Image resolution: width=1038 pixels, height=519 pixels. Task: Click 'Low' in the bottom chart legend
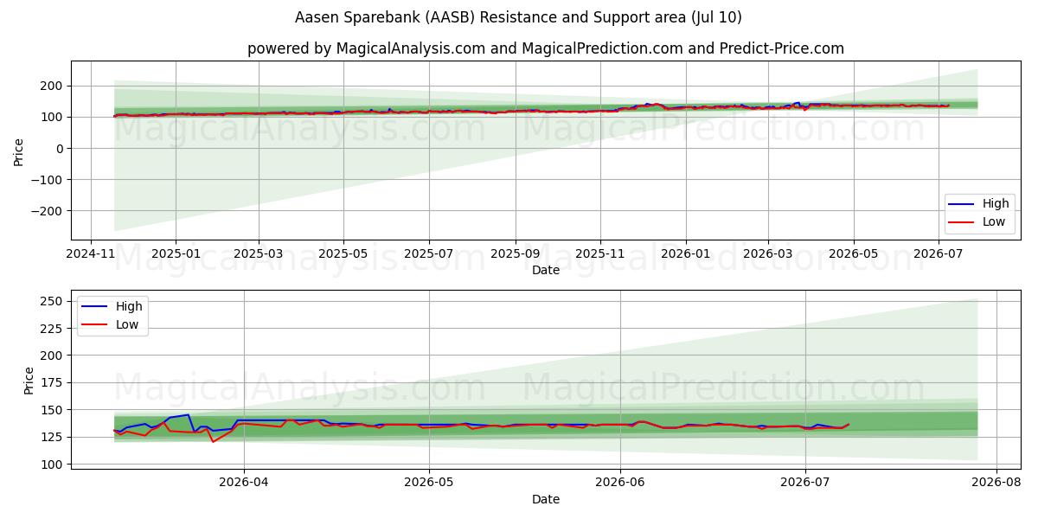(x=128, y=324)
